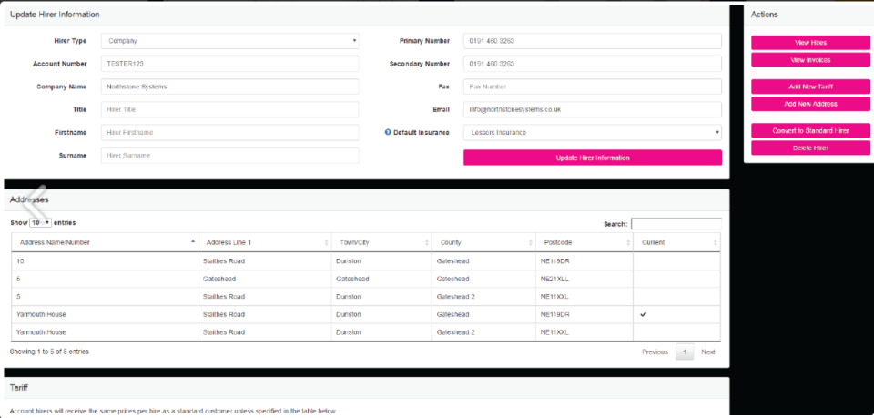Click the Company Name input field

(x=229, y=87)
